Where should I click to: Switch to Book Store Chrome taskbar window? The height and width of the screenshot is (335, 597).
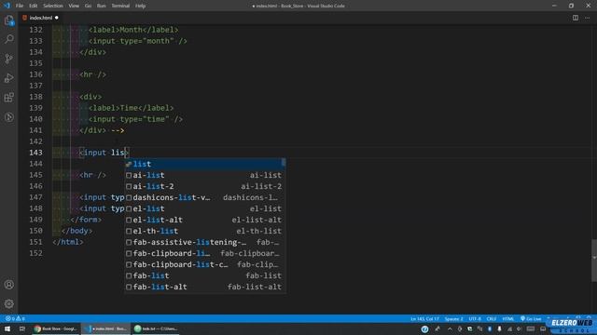[x=56, y=328]
